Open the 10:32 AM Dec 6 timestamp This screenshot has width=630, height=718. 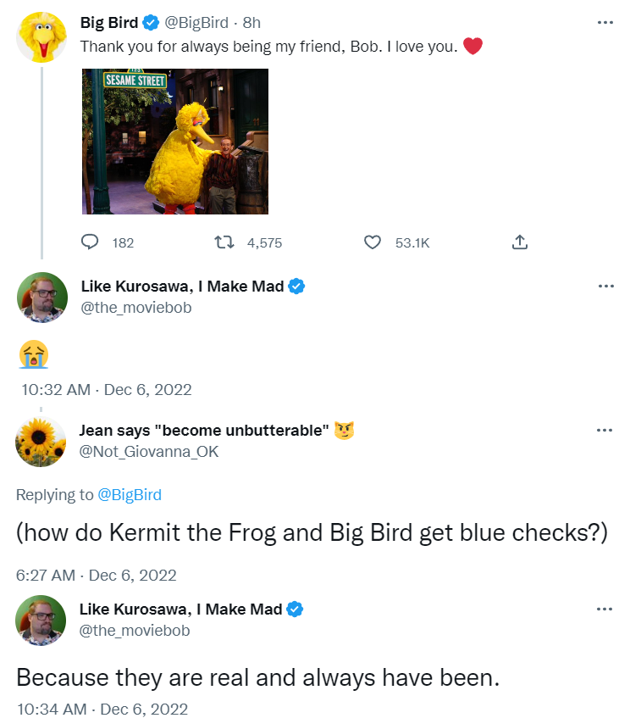click(106, 390)
